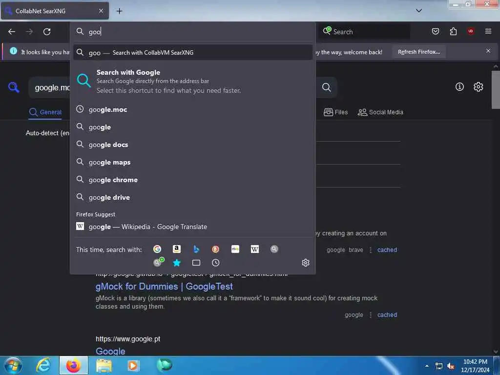Pick suggestion 'google'
500x375 pixels.
click(192, 127)
